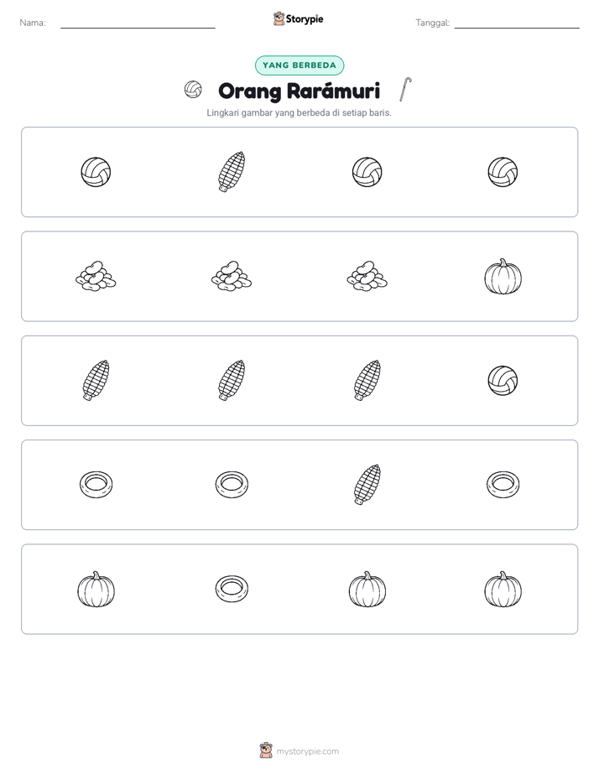Click the last pumpkin in the bottom row

coord(503,589)
